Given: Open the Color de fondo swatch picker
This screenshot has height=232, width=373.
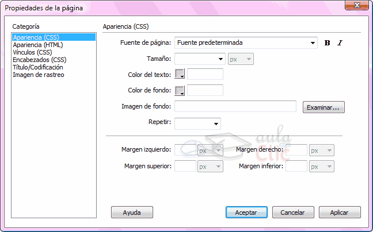Looking at the screenshot, I should (x=180, y=91).
